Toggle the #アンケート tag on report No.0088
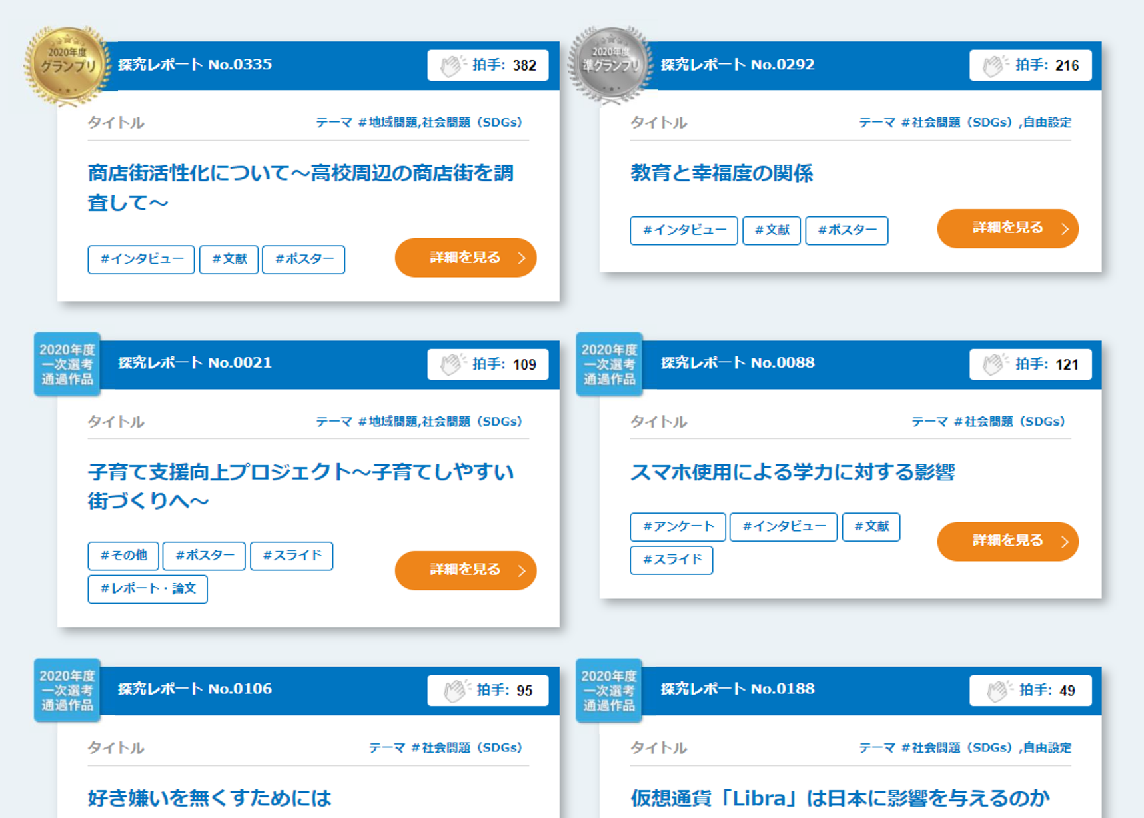Image resolution: width=1144 pixels, height=818 pixels. pos(677,527)
